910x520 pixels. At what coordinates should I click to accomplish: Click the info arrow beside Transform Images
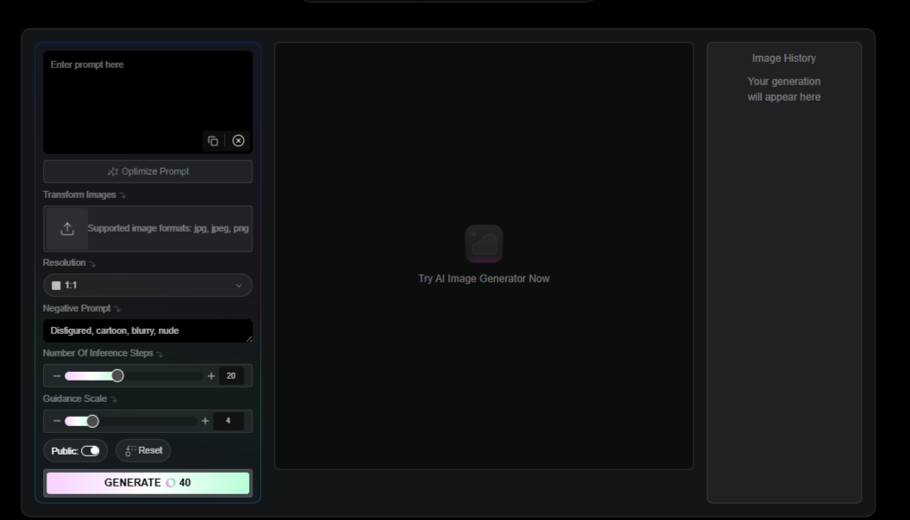[x=122, y=195]
